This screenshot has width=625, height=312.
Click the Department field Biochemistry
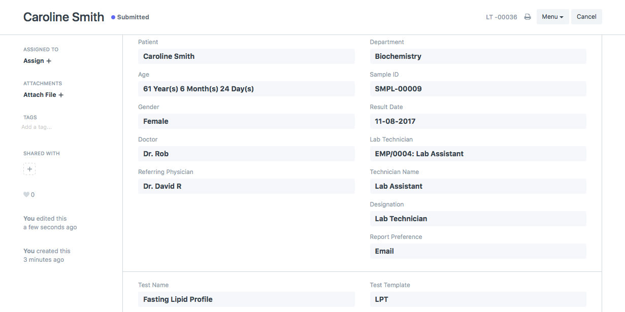click(x=478, y=56)
